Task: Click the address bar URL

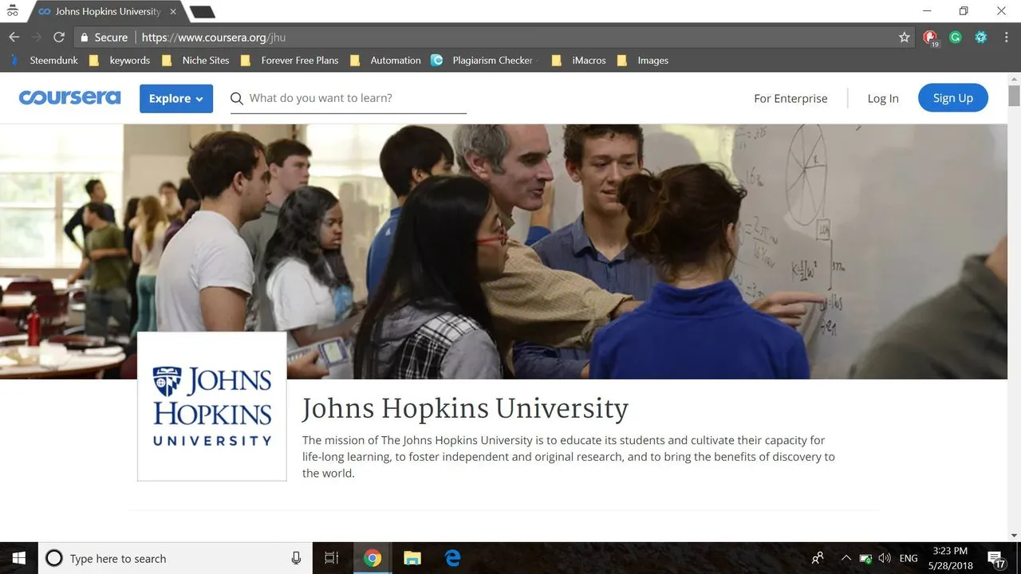Action: click(x=213, y=37)
